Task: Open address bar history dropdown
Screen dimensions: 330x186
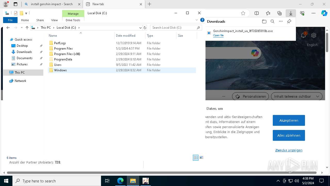Action: [140, 28]
